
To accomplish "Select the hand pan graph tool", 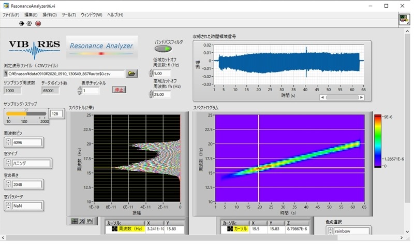I will tap(90, 221).
